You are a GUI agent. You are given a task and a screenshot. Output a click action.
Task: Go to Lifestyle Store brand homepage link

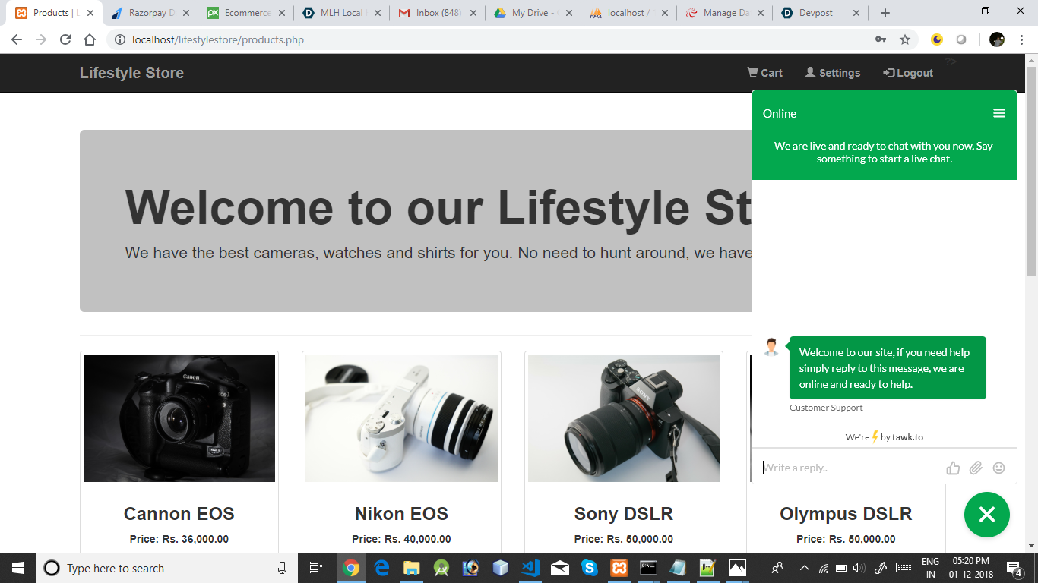[131, 73]
